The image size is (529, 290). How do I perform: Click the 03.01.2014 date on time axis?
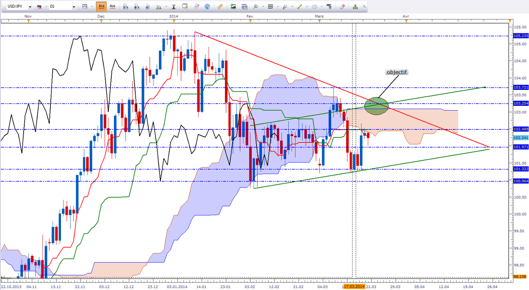tap(177, 286)
